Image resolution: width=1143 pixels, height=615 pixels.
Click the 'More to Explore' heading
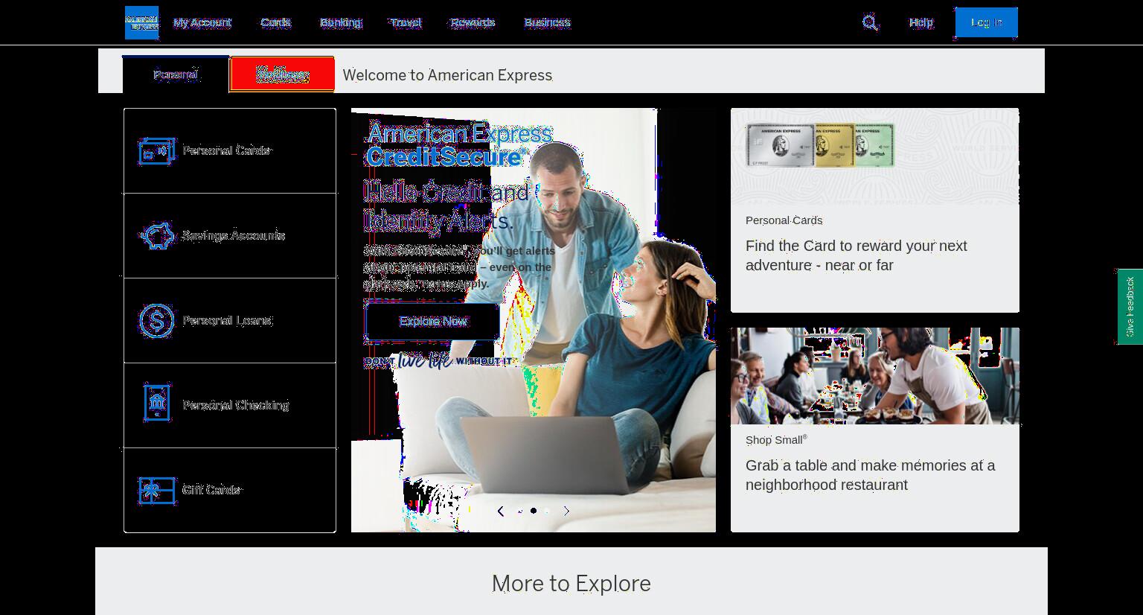[571, 583]
